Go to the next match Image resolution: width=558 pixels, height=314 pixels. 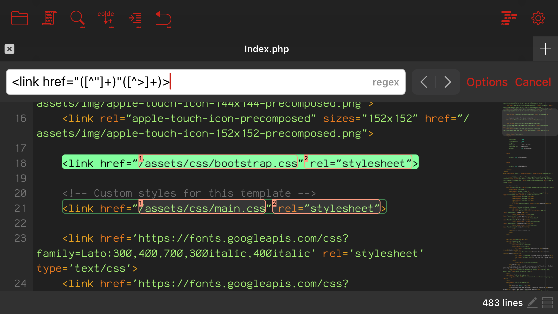(448, 82)
